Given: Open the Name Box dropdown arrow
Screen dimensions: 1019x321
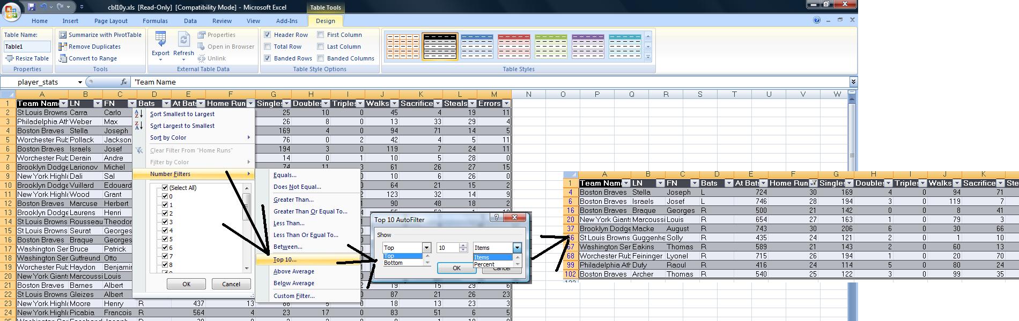Looking at the screenshot, I should pos(80,82).
